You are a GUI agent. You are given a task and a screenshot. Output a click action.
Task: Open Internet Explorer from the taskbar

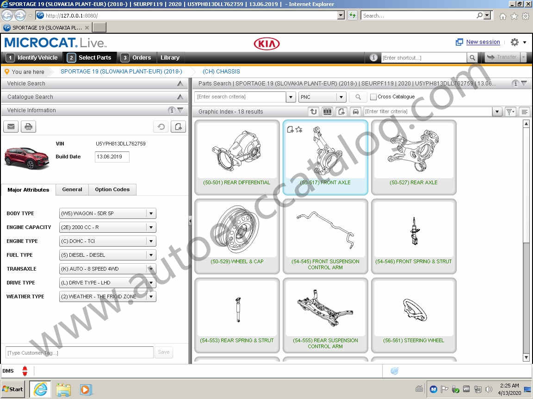pyautogui.click(x=40, y=389)
